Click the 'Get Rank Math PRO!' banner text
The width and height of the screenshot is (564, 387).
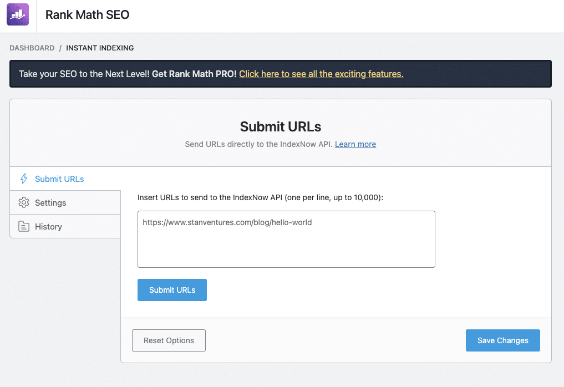194,74
